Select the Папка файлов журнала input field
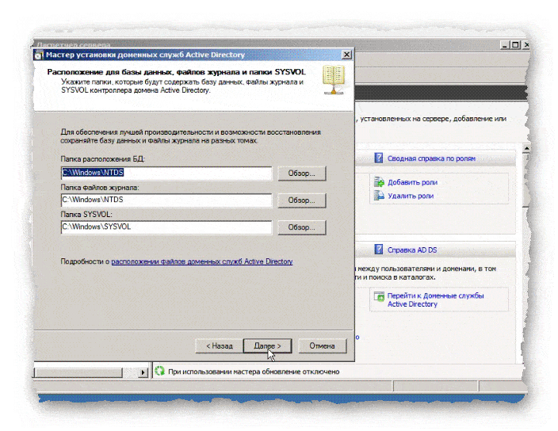Viewport: 558px width, 431px height. tap(166, 200)
